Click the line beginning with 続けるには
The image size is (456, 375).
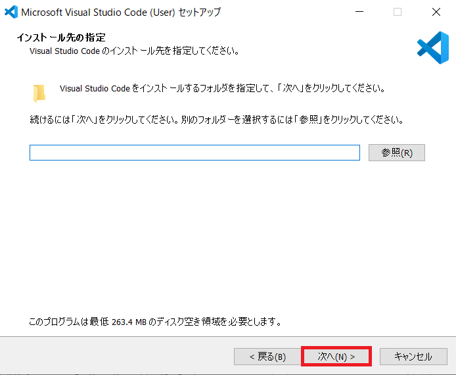pos(216,120)
